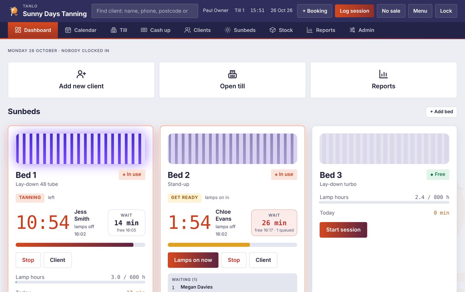Click Bed 2 get-ready progress bar
The height and width of the screenshot is (292, 465).
pyautogui.click(x=232, y=245)
